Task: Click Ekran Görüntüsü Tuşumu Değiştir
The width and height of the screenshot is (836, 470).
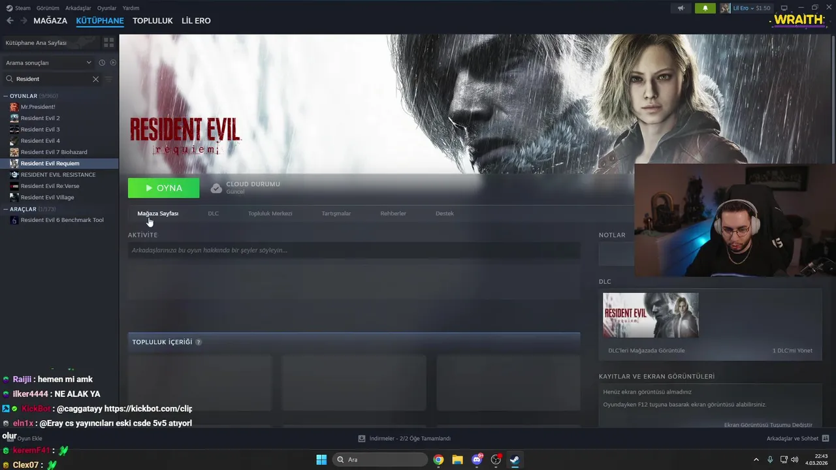Action: pyautogui.click(x=768, y=425)
